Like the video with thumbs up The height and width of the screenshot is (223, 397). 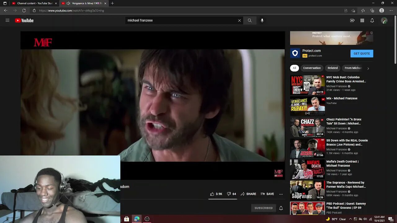pyautogui.click(x=216, y=194)
